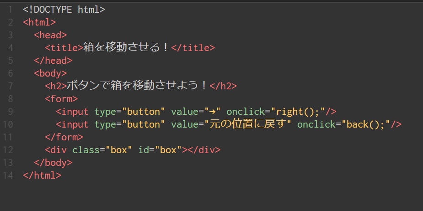423x211 pixels.
Task: Click the closing form tag
Action: 64,137
